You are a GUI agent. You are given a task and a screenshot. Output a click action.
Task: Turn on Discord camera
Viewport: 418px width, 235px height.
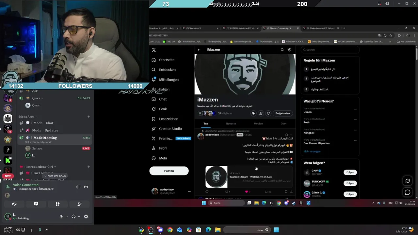(14, 204)
